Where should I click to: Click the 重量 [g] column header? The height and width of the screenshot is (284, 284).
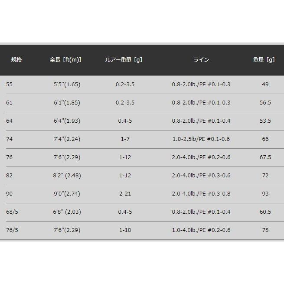(x=264, y=60)
